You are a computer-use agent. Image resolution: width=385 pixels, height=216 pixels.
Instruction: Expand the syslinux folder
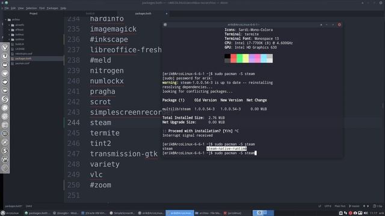point(10,39)
